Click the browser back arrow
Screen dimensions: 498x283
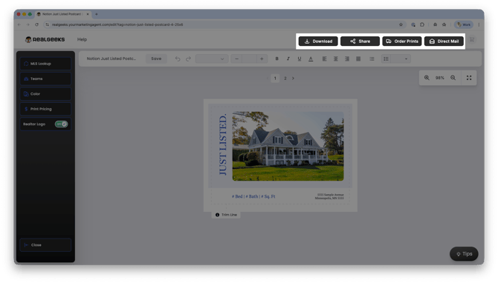coord(19,24)
